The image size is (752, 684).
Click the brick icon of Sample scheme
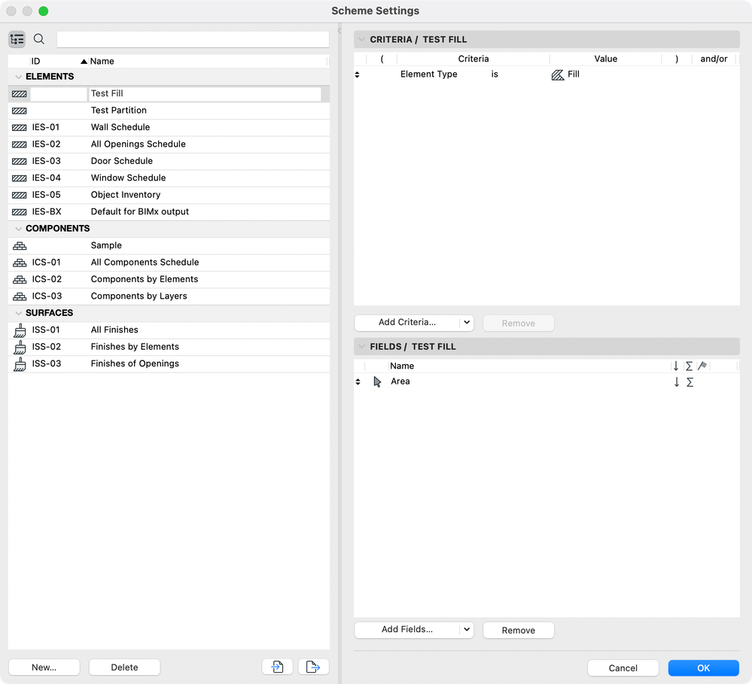click(20, 246)
